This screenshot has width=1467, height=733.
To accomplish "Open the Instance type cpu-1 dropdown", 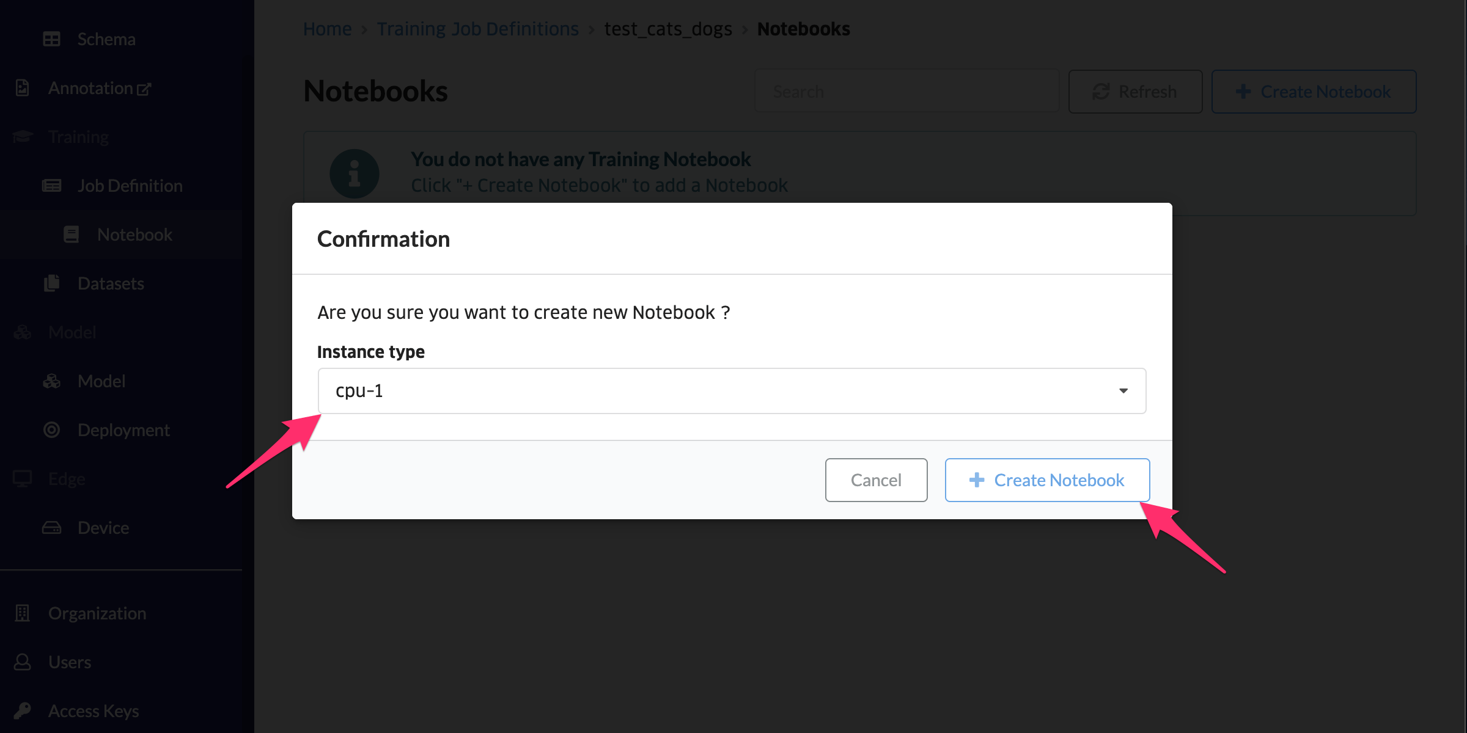I will point(731,391).
